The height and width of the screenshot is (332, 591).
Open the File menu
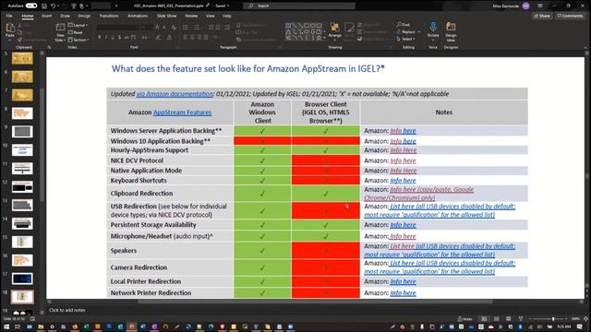[x=9, y=16]
